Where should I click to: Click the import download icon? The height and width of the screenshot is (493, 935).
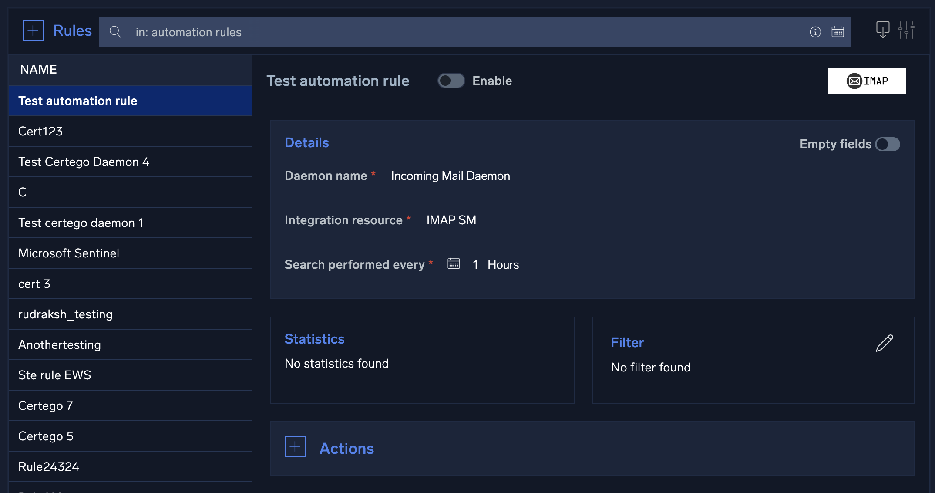pos(883,30)
